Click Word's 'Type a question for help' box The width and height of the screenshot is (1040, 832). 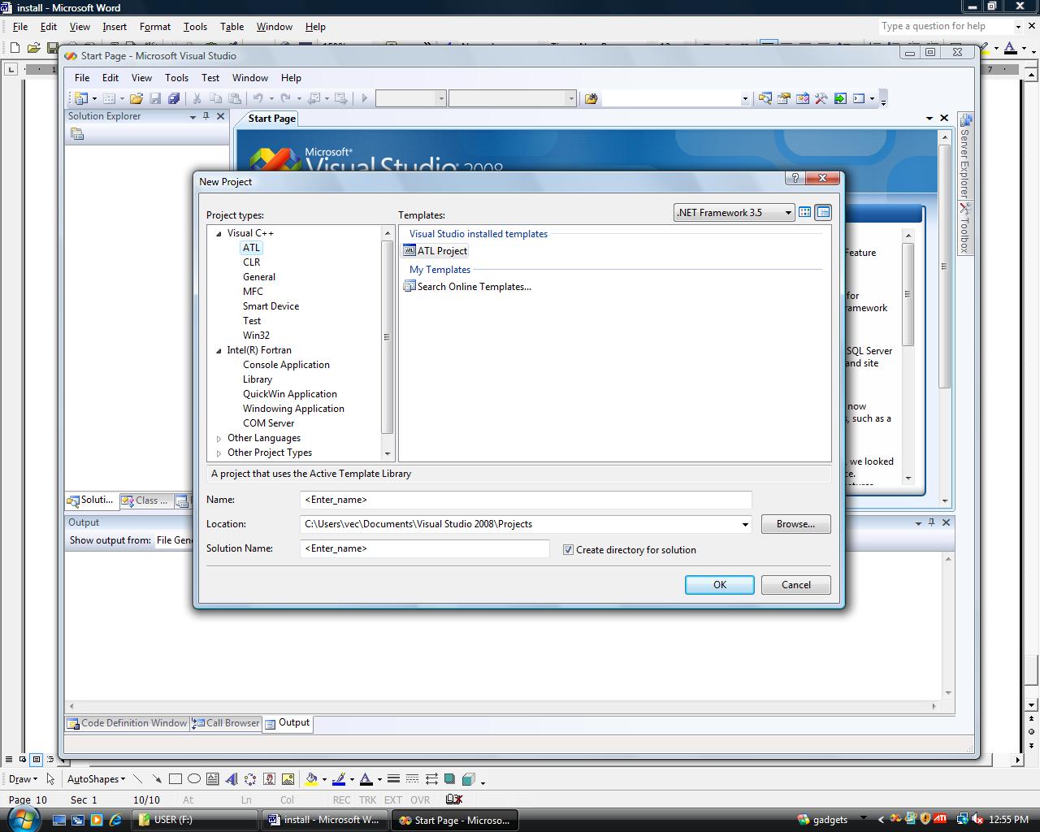coord(944,26)
